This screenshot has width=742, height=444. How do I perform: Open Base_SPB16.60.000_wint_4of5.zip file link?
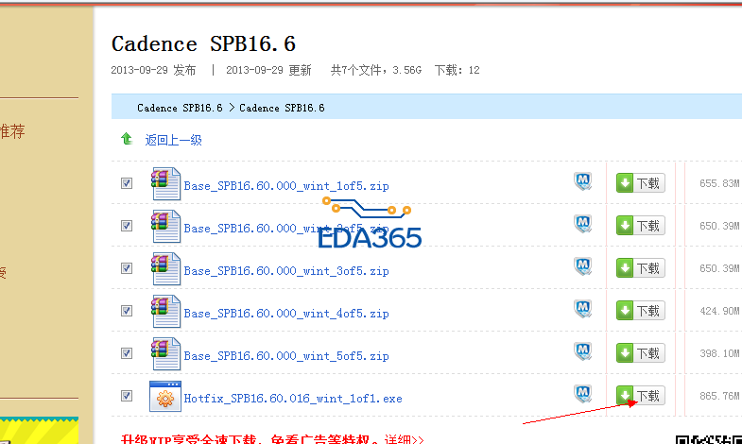click(286, 314)
